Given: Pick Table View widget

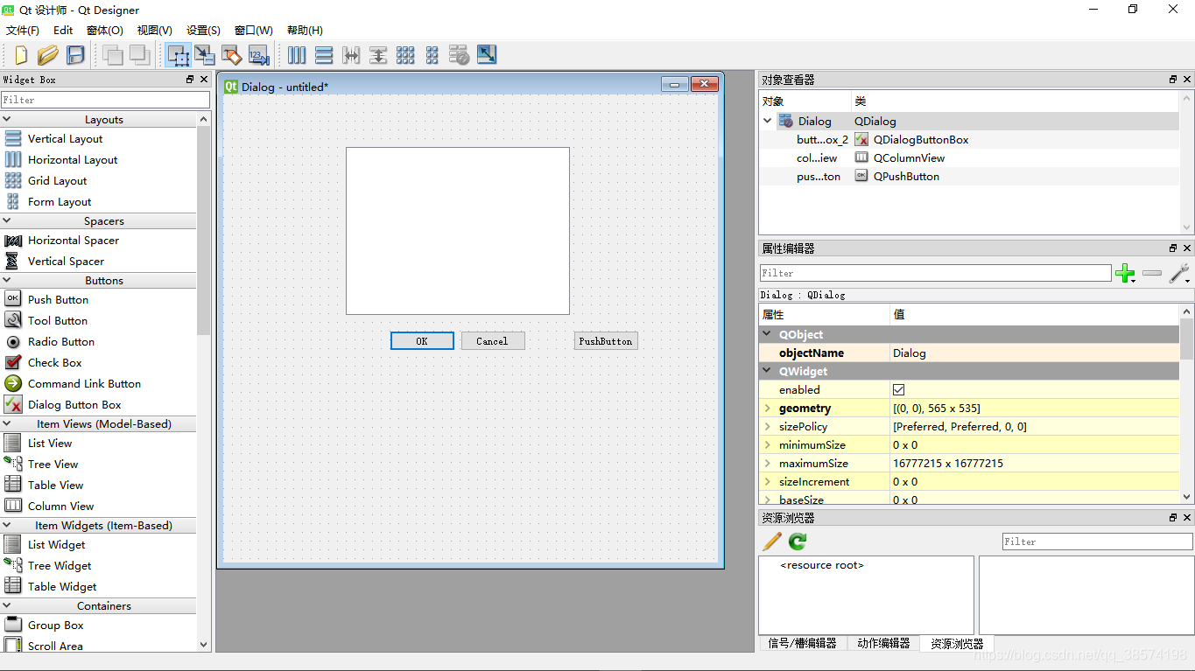Looking at the screenshot, I should point(55,485).
